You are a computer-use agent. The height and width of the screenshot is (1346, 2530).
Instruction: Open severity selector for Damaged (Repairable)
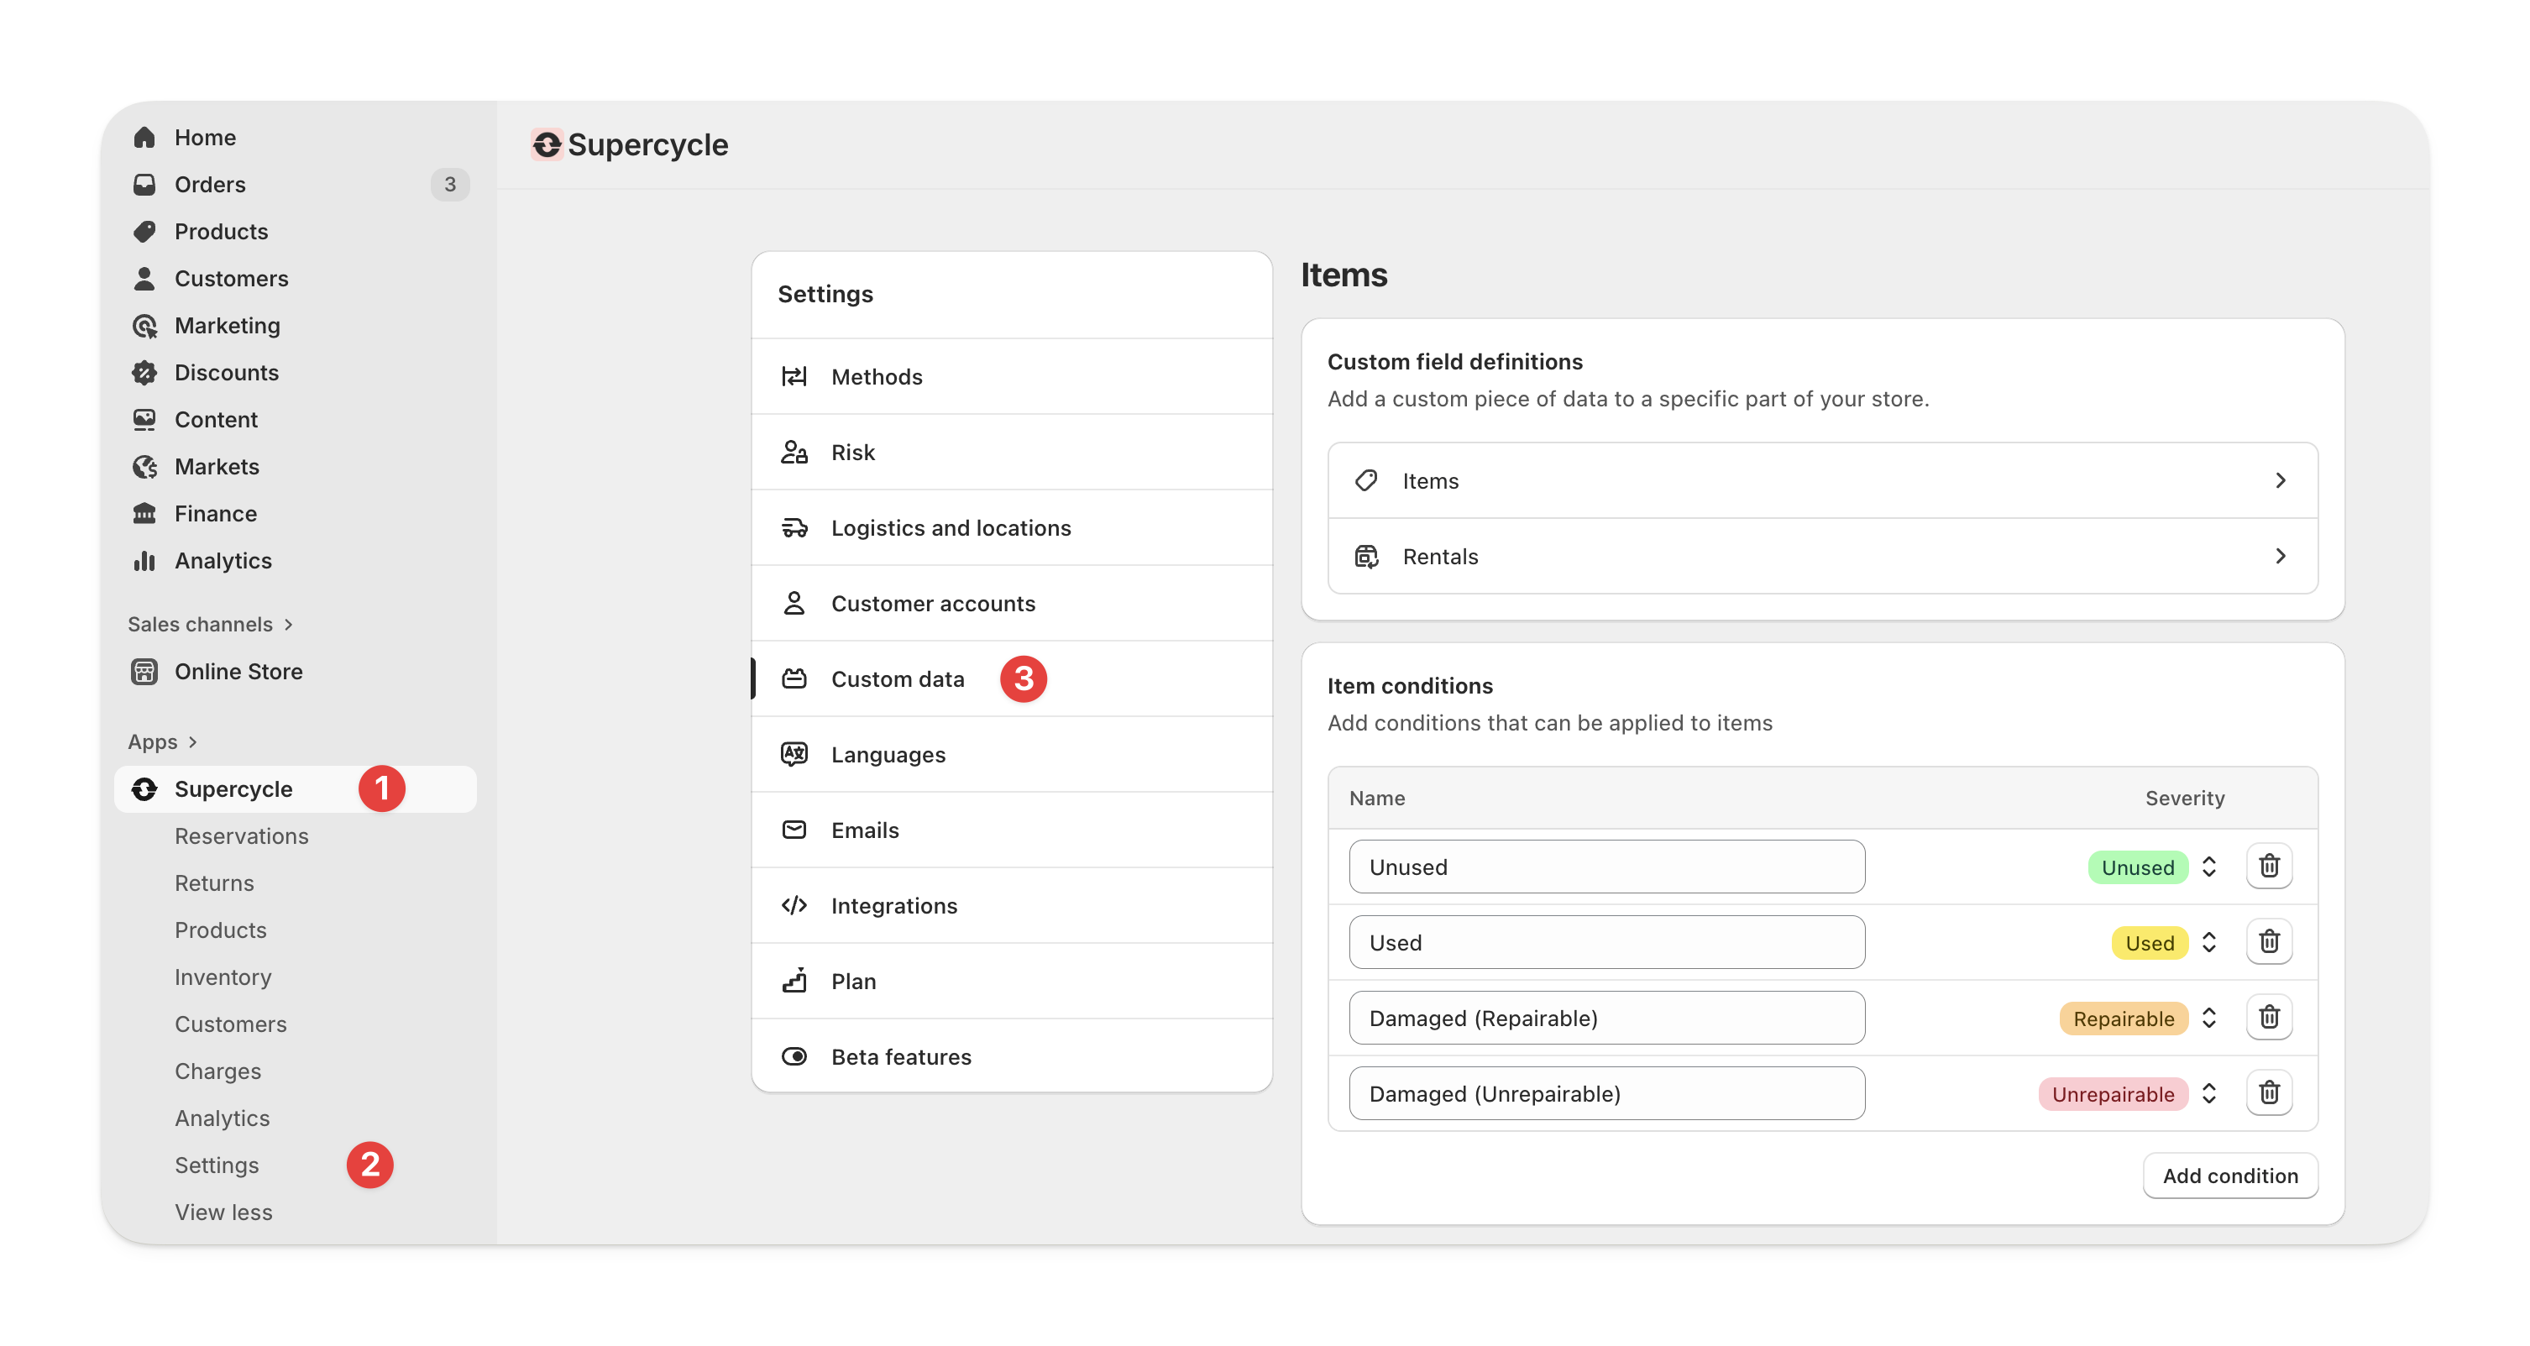2209,1018
